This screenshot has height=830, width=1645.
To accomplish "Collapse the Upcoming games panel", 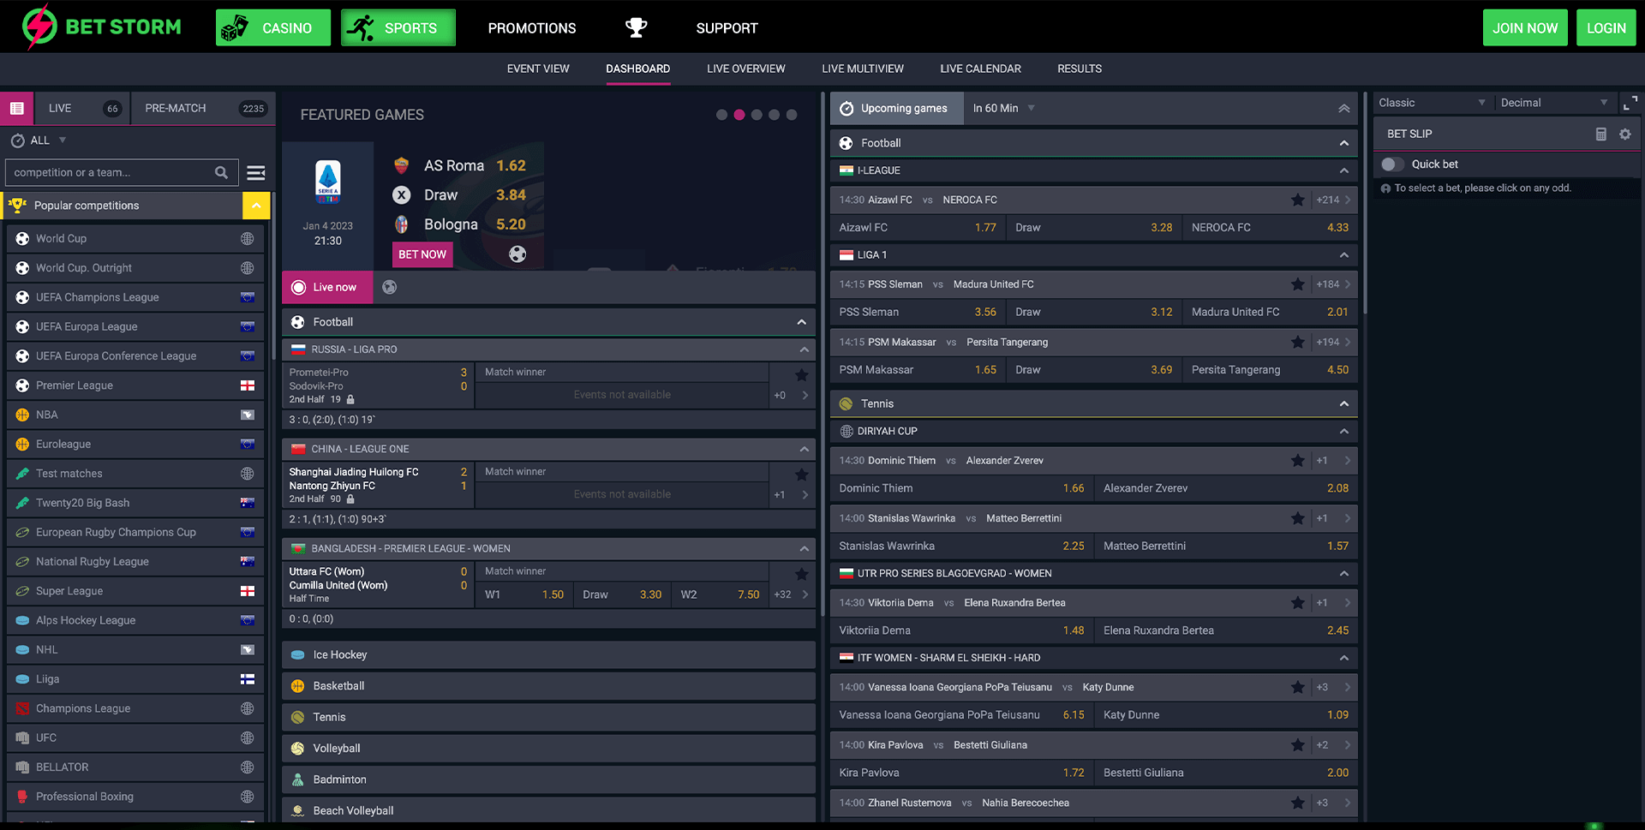I will 1343,109.
